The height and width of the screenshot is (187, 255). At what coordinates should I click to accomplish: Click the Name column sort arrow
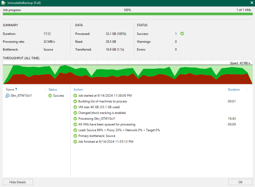(16, 89)
